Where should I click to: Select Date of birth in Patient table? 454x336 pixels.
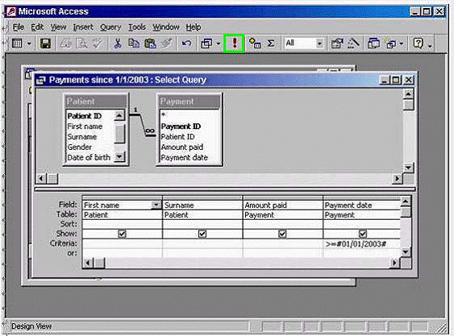click(x=89, y=157)
